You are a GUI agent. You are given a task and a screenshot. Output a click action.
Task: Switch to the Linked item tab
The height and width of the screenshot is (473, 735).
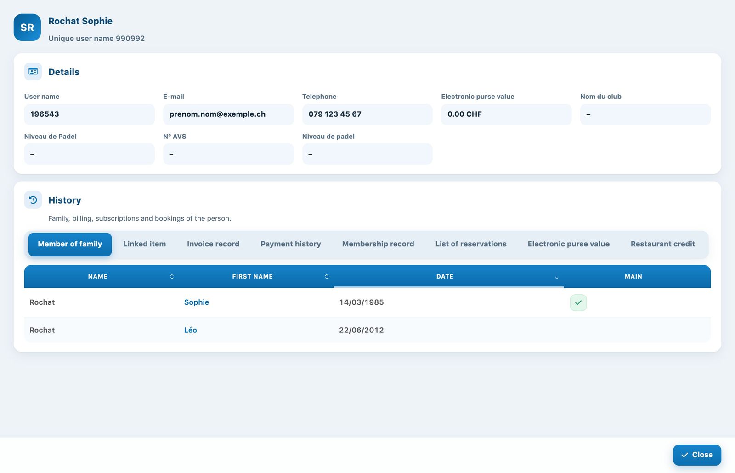pyautogui.click(x=144, y=244)
